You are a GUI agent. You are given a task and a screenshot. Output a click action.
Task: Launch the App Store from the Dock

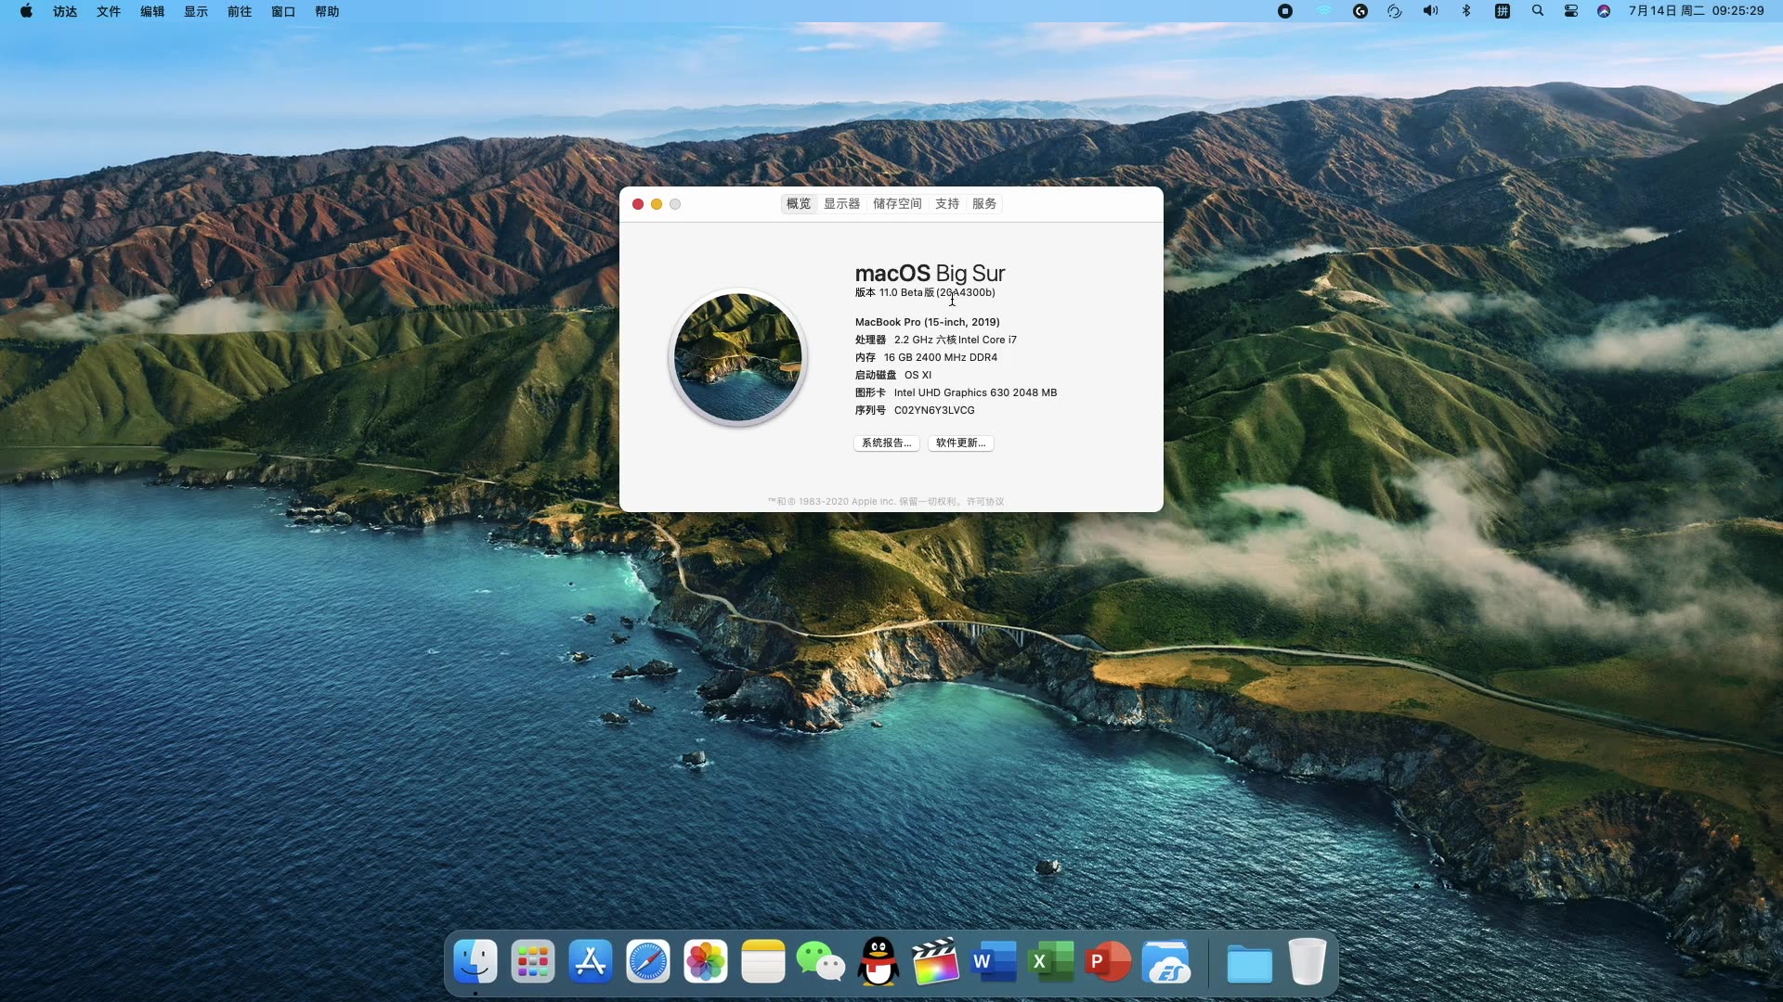[x=591, y=961]
